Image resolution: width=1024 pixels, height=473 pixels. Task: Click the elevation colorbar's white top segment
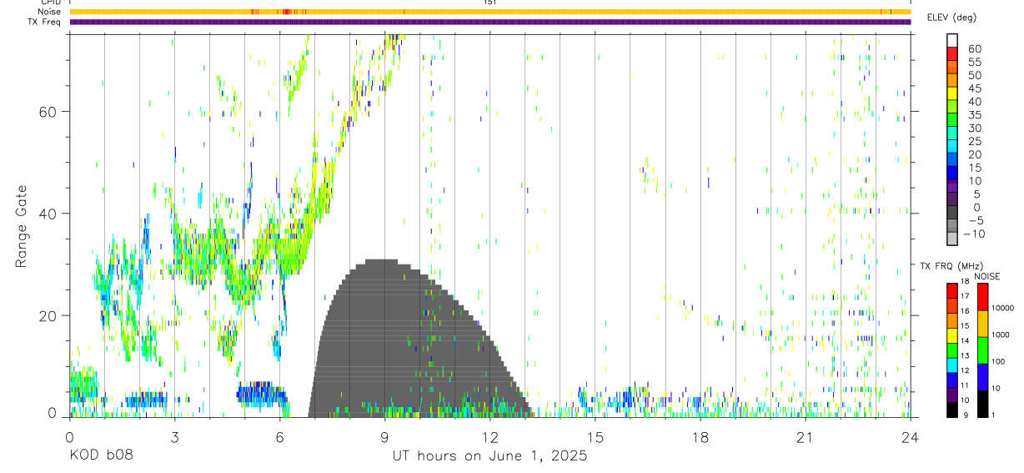(952, 41)
